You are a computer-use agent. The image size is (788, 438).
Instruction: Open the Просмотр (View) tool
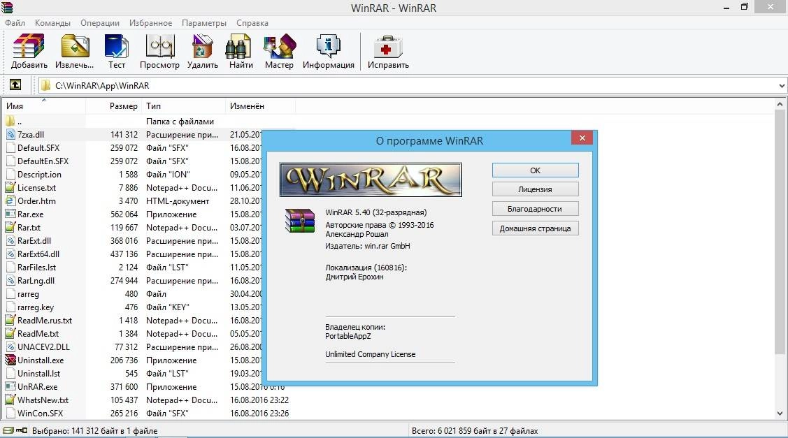[x=159, y=51]
